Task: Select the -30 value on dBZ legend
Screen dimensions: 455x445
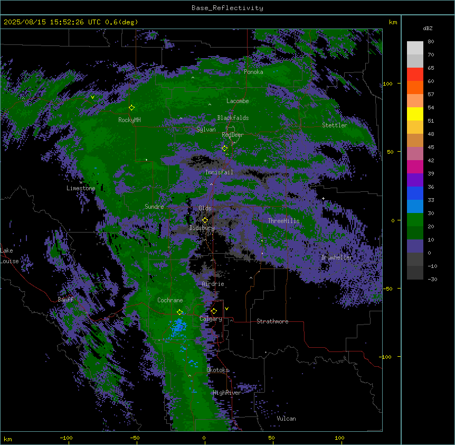Action: 432,280
